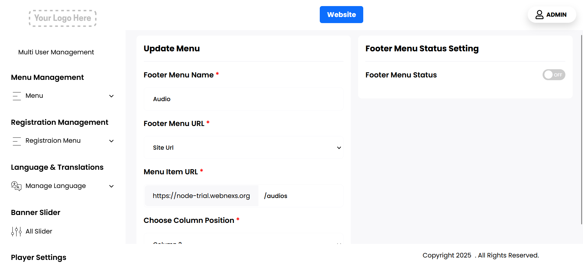Expand the Manage Language chevron
583x266 pixels.
tap(112, 186)
